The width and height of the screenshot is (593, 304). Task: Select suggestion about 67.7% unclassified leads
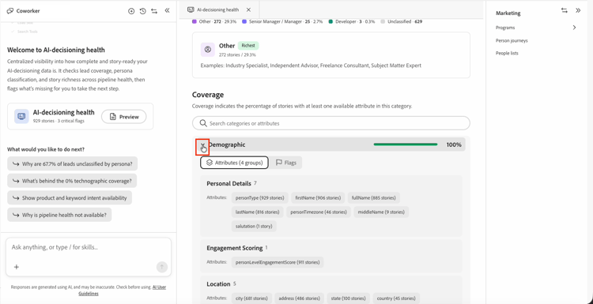point(72,164)
